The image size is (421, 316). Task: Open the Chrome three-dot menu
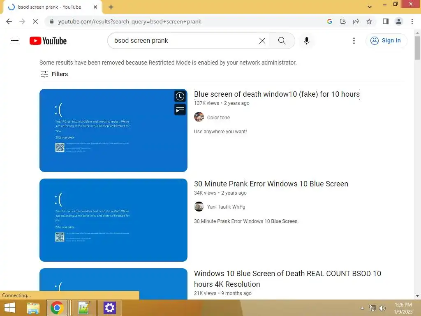412,21
